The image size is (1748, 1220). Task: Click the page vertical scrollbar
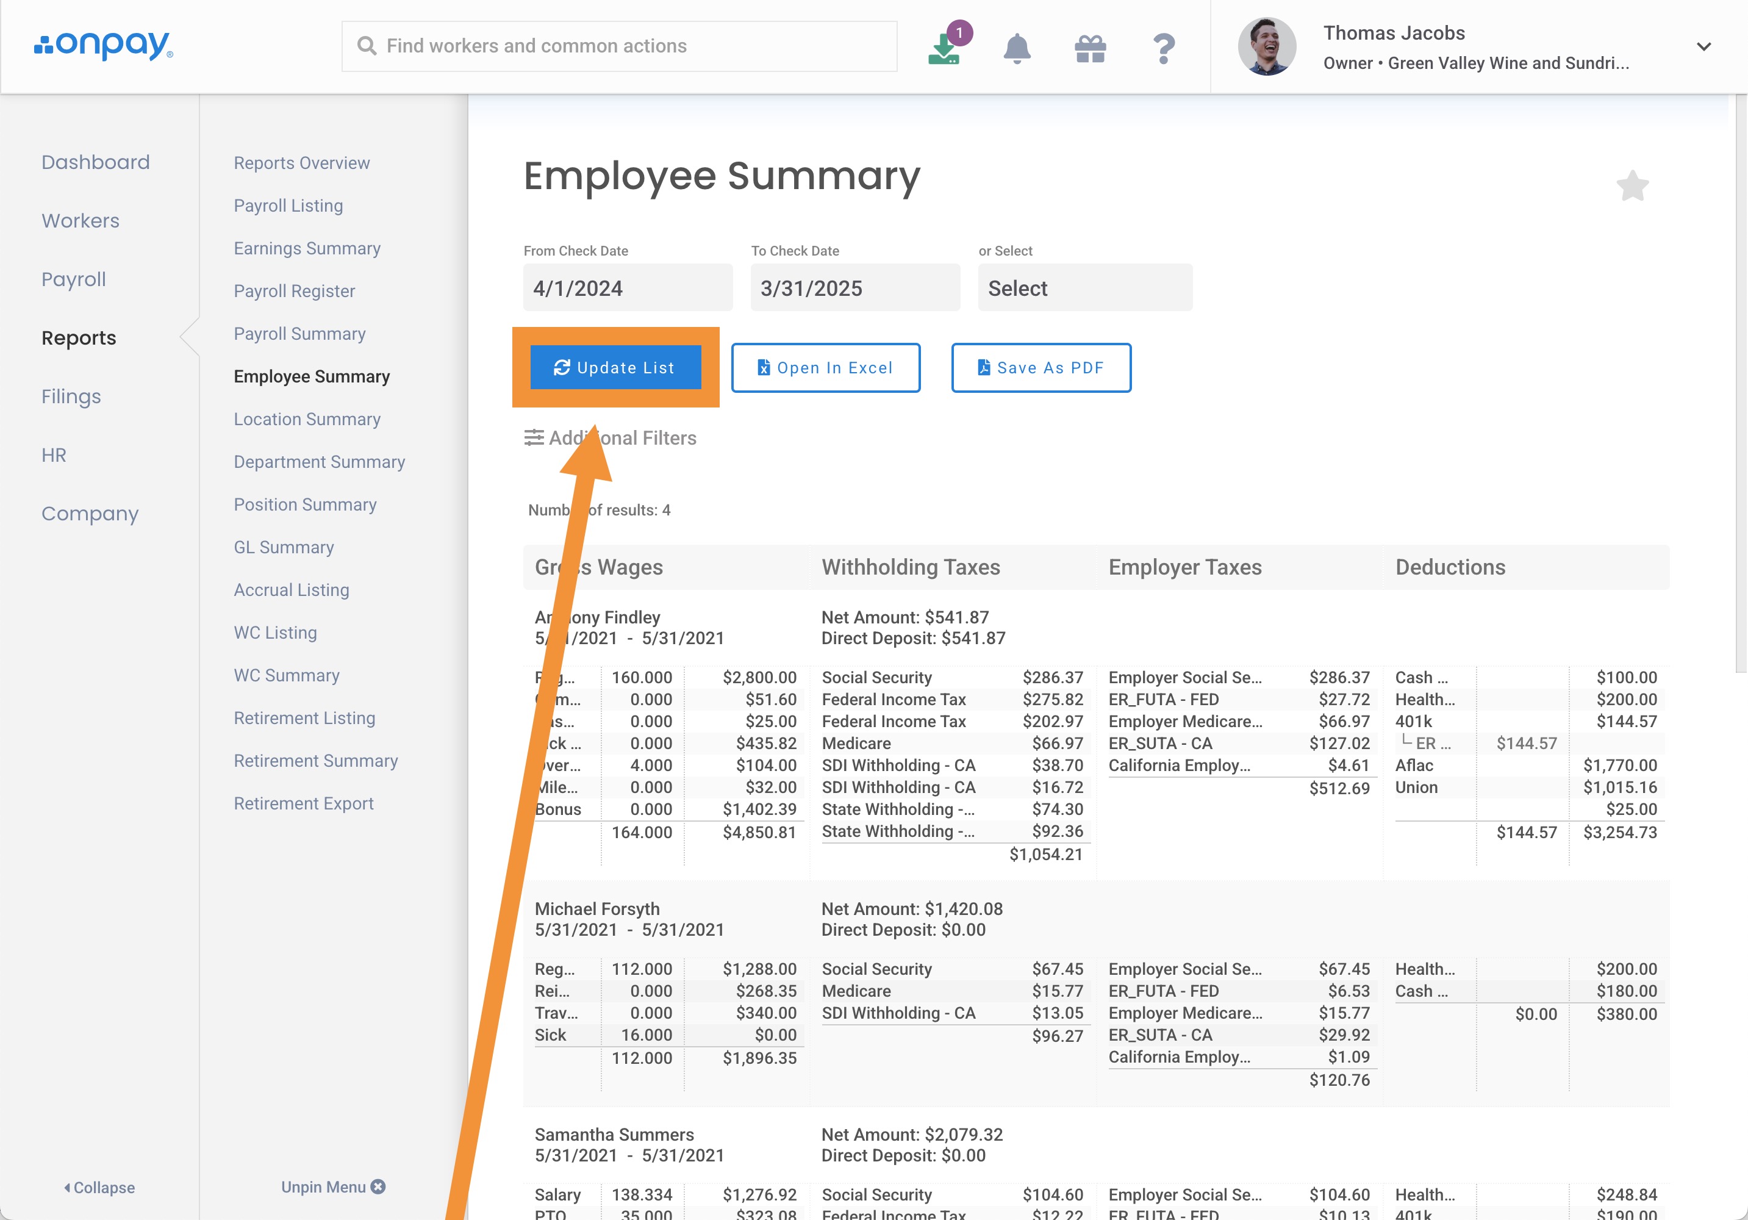(x=1741, y=384)
